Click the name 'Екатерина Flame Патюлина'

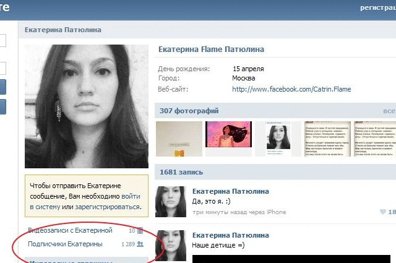click(211, 50)
